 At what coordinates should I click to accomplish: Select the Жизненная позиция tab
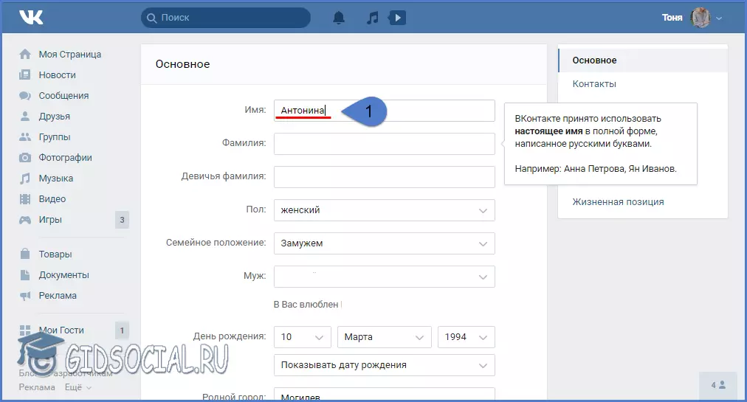point(618,202)
